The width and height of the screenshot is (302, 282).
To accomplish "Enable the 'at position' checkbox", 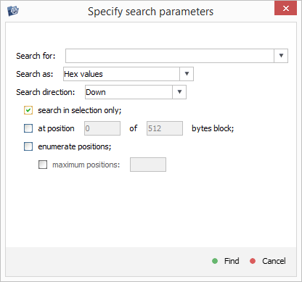I will pos(28,128).
